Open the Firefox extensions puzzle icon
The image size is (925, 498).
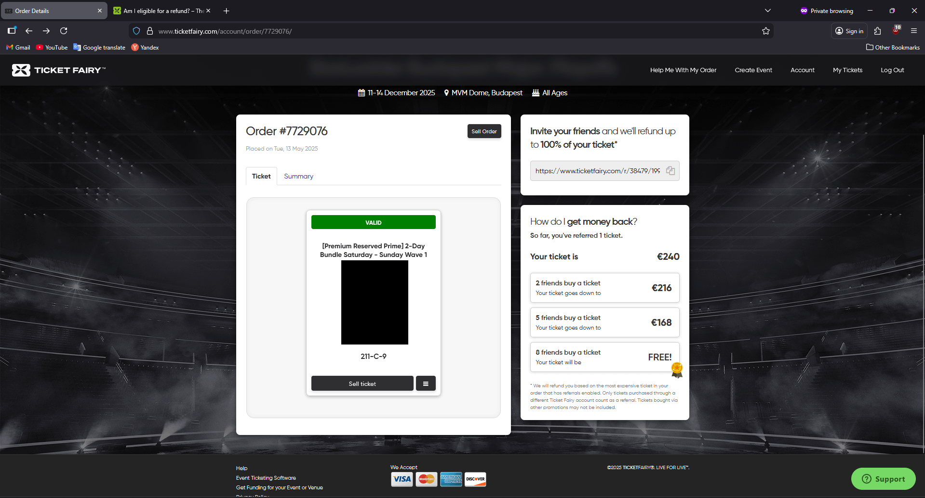[x=878, y=31]
